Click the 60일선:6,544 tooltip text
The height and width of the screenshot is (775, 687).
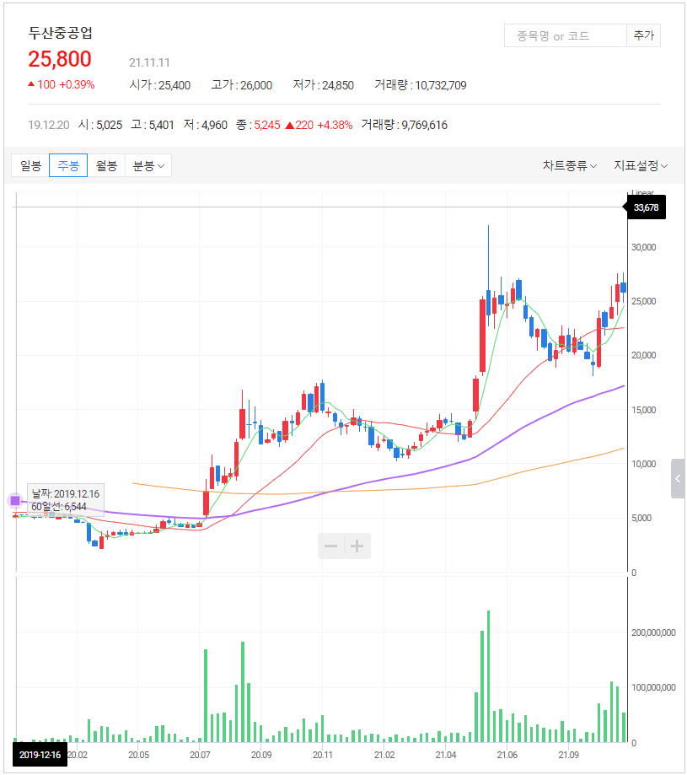[59, 507]
